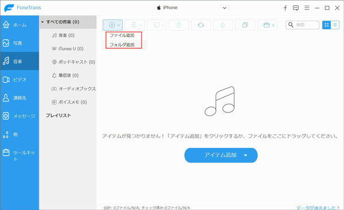This screenshot has height=210, width=344.
Task: Minimize the FoneTrans window
Action: (317, 8)
